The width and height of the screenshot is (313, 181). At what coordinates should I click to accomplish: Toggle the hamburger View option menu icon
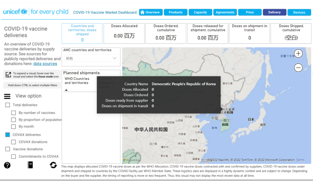click(x=7, y=96)
